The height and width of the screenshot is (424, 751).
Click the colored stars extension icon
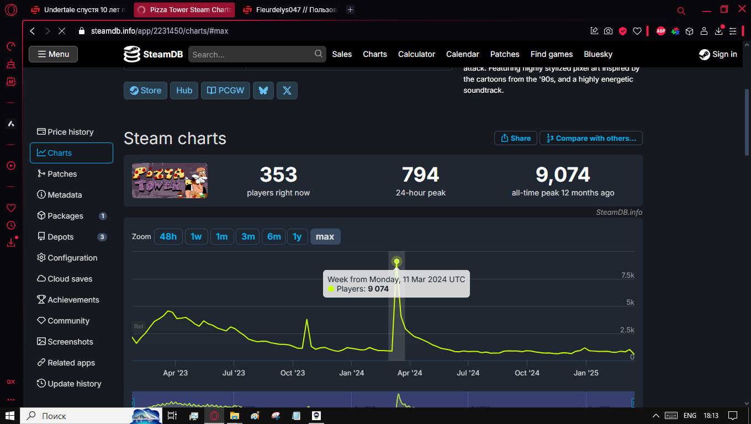675,31
